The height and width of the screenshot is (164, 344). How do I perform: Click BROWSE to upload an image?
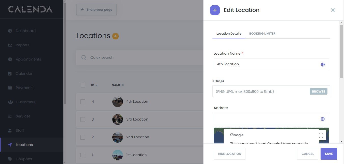click(318, 91)
